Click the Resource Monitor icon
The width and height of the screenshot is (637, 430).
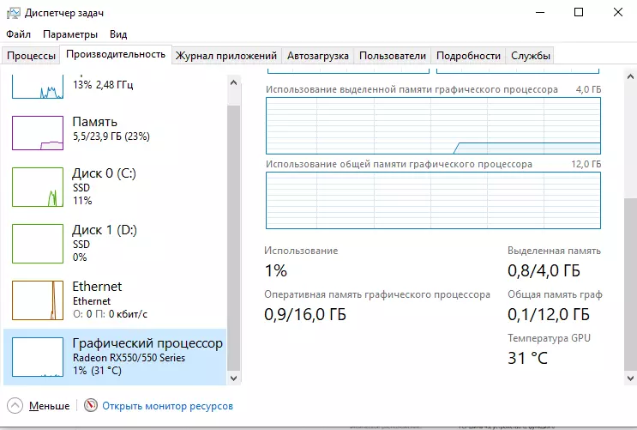91,406
